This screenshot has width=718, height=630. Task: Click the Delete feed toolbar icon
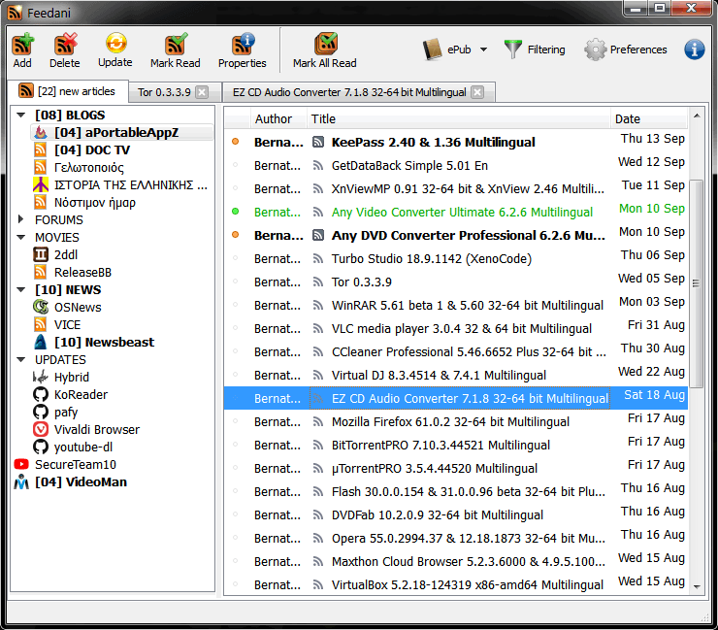(65, 45)
